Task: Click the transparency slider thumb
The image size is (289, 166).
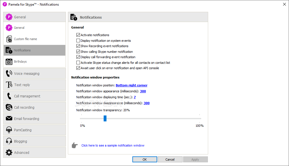Action: point(105,118)
